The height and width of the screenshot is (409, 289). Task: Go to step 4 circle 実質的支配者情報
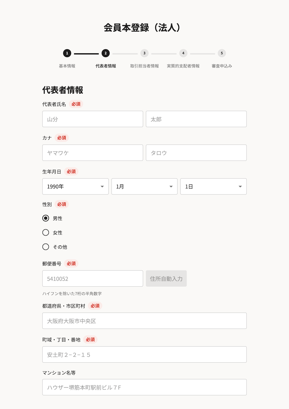pos(183,53)
